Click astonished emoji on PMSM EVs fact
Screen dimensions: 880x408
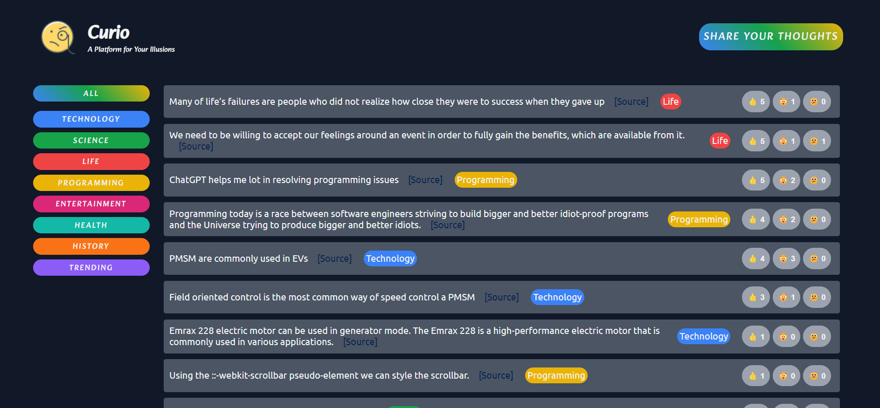pyautogui.click(x=787, y=258)
